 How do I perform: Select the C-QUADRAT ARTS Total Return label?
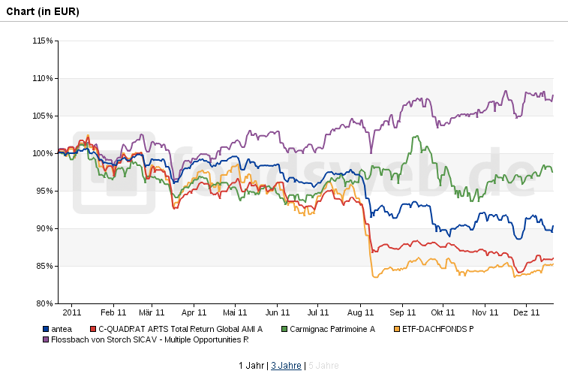click(x=180, y=329)
